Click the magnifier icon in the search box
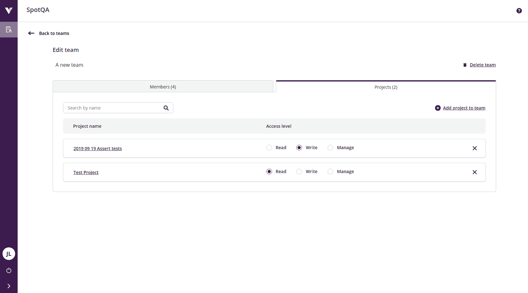The width and height of the screenshot is (528, 293). [166, 108]
